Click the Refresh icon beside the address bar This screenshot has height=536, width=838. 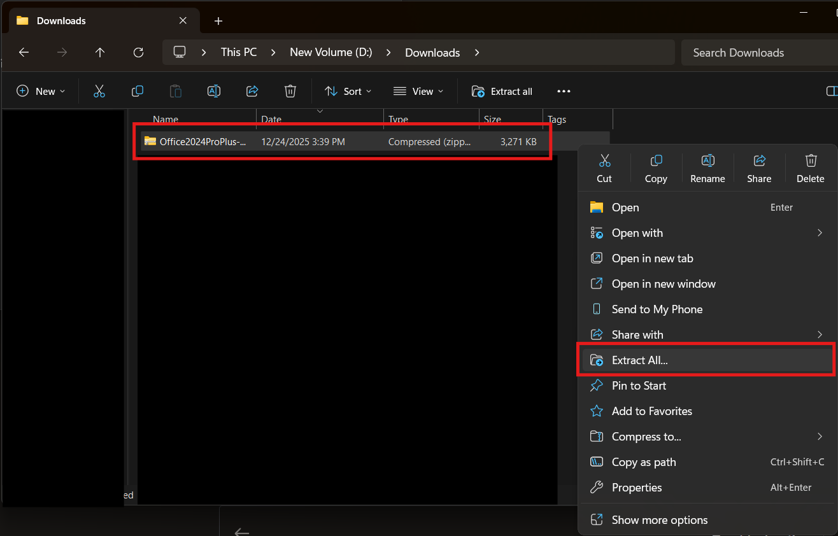click(138, 53)
